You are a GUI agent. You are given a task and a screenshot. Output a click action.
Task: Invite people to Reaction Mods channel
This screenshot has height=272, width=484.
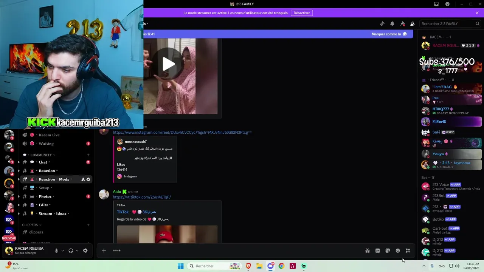point(83,179)
